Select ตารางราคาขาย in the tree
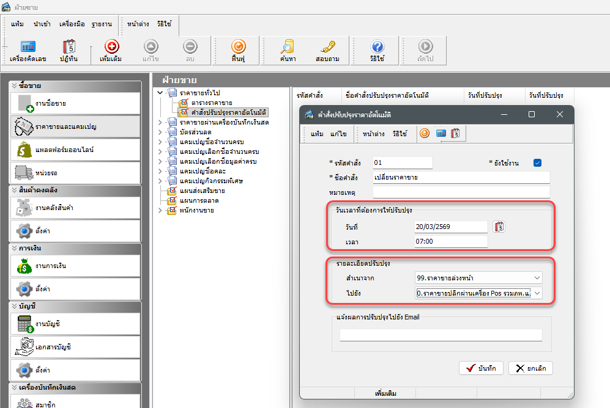The width and height of the screenshot is (610, 408). [211, 103]
